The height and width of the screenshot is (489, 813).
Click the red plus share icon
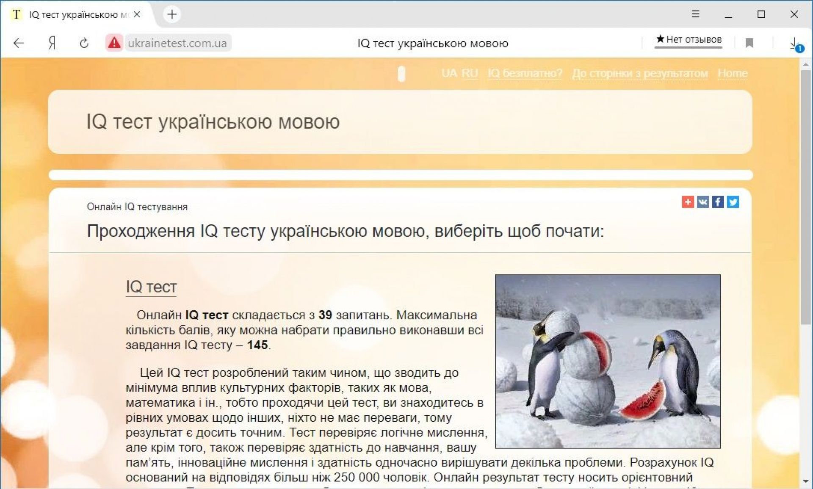click(x=688, y=202)
